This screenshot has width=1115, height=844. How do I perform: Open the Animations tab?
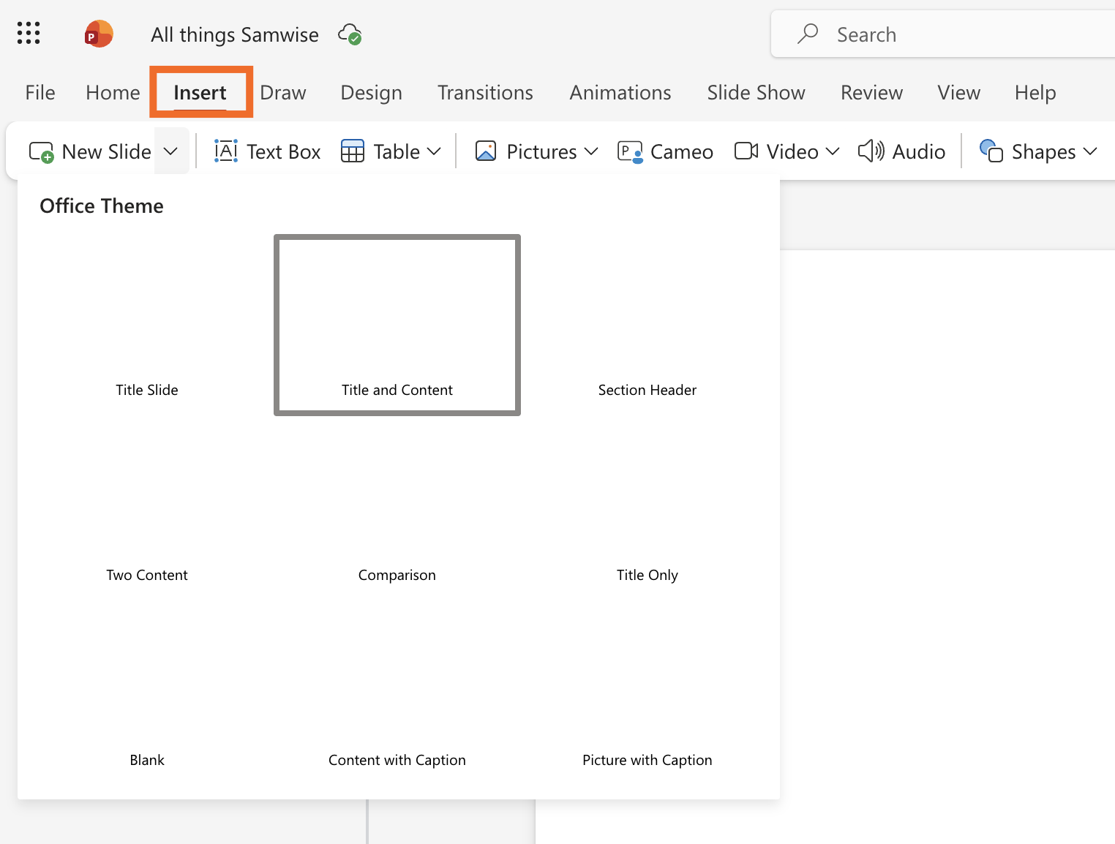pyautogui.click(x=620, y=93)
